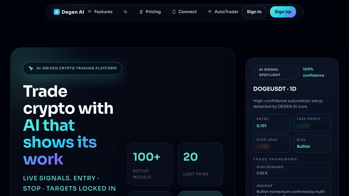Screen dimensions: 349x196
Task: Click the sparkle icon beside Features
Action: point(90,12)
